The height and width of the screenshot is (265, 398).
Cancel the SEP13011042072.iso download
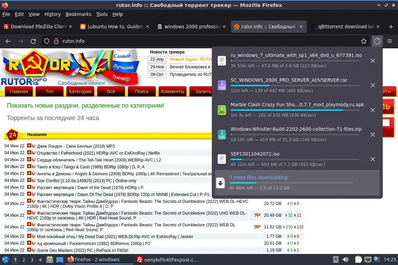pos(373,159)
